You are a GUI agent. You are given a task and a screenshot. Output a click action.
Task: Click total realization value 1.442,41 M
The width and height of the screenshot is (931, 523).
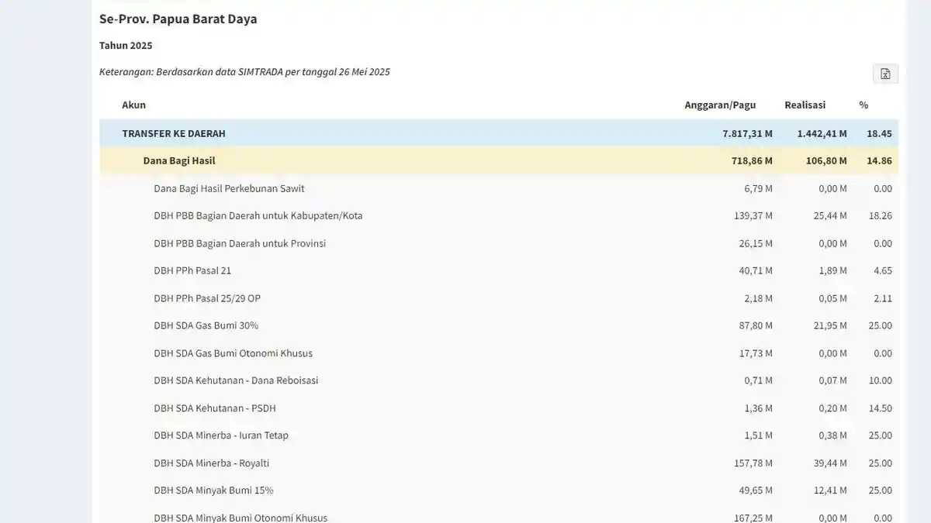(822, 133)
